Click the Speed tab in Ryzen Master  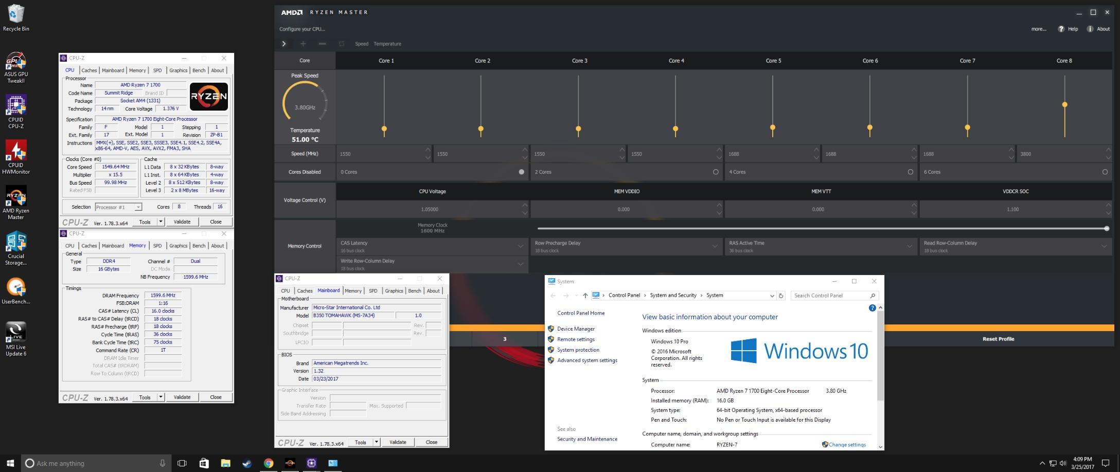pyautogui.click(x=362, y=44)
